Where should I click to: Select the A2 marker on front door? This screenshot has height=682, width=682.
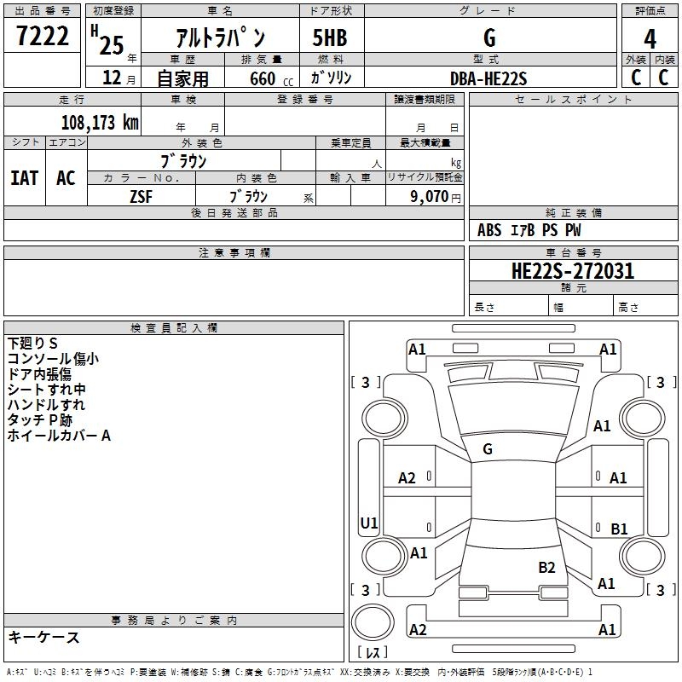click(x=407, y=478)
